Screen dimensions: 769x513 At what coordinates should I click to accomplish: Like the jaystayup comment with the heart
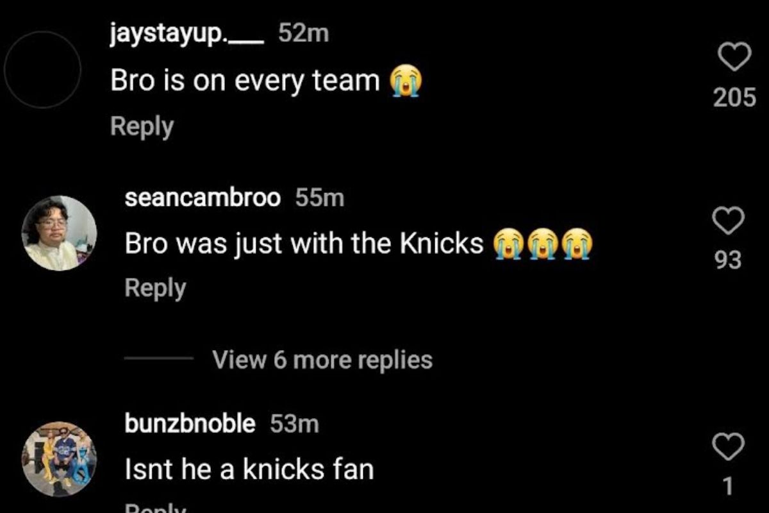pos(734,58)
